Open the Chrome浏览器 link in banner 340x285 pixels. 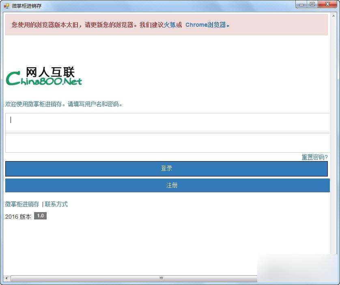click(x=206, y=25)
